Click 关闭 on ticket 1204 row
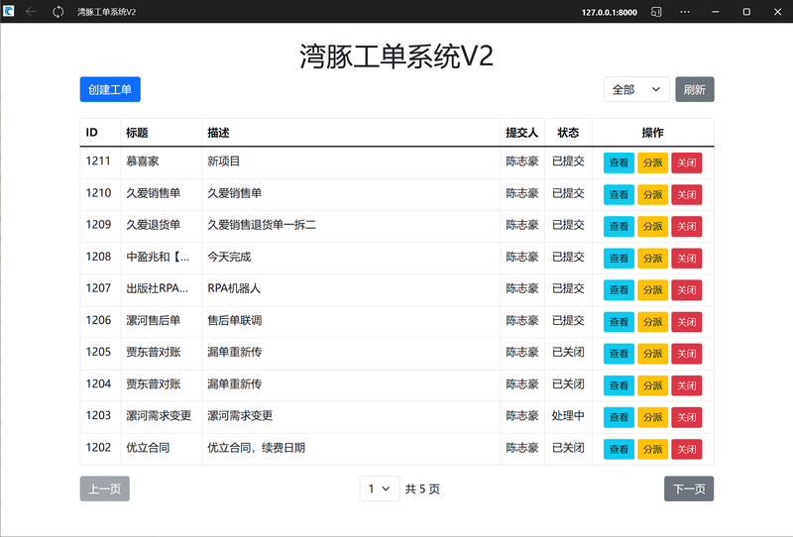This screenshot has width=793, height=537. [686, 385]
